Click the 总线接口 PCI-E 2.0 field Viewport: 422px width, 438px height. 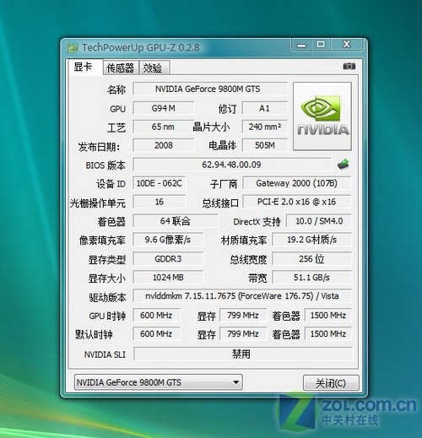[x=297, y=202]
